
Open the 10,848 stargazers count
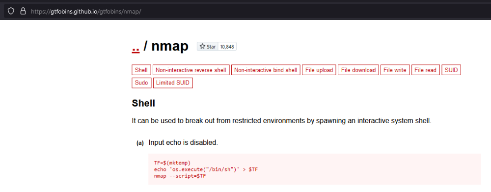tap(227, 47)
